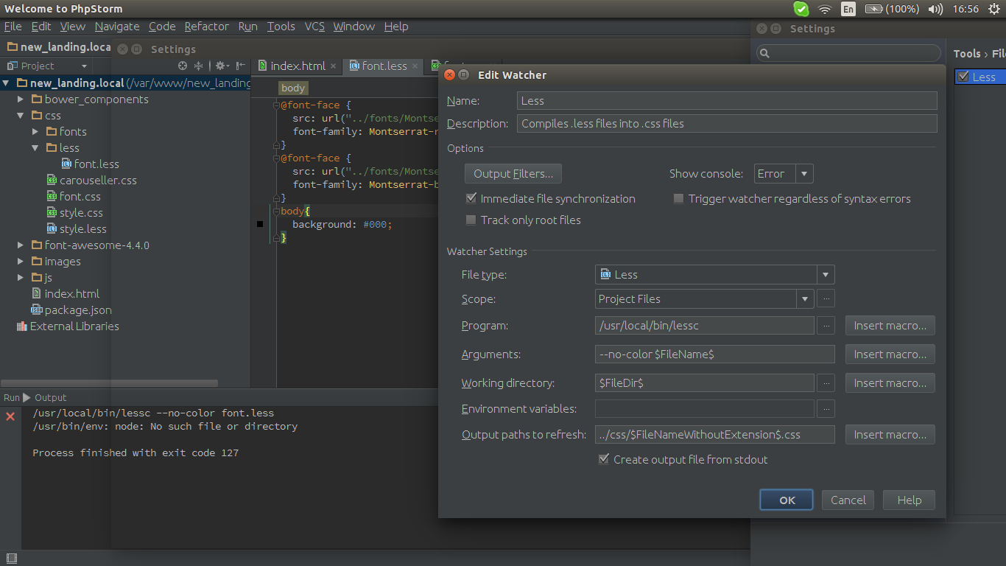Click the index.html file icon in tree
Image resolution: width=1006 pixels, height=566 pixels.
(37, 293)
